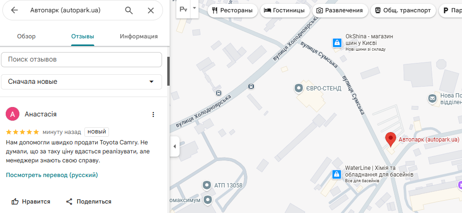Click the Анастасія avatar icon

13,114
